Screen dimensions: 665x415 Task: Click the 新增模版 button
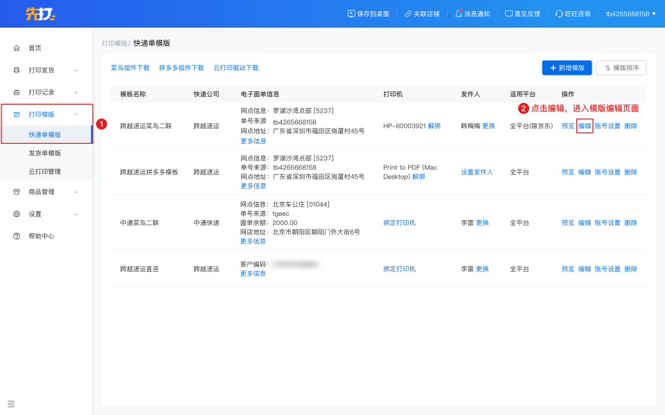pyautogui.click(x=567, y=68)
